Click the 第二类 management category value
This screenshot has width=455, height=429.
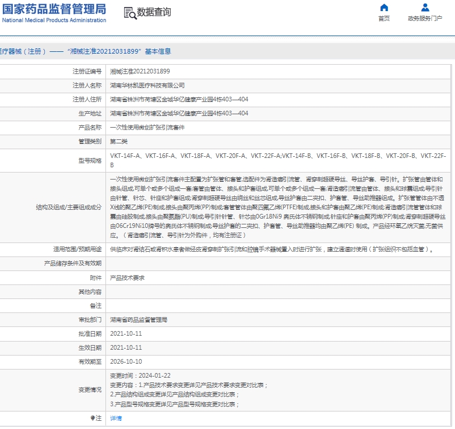[x=119, y=142]
